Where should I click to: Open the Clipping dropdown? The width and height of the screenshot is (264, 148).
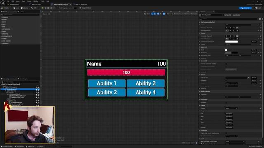231,108
